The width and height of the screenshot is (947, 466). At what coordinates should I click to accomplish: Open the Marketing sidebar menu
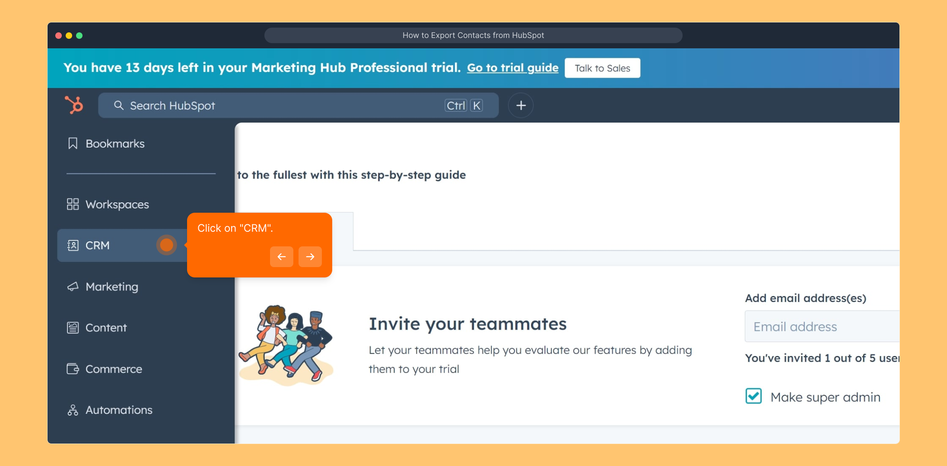(112, 287)
